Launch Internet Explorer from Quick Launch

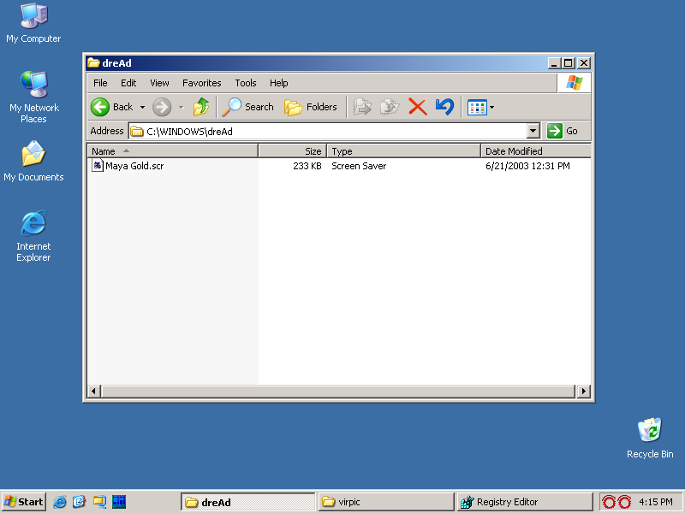click(x=60, y=502)
